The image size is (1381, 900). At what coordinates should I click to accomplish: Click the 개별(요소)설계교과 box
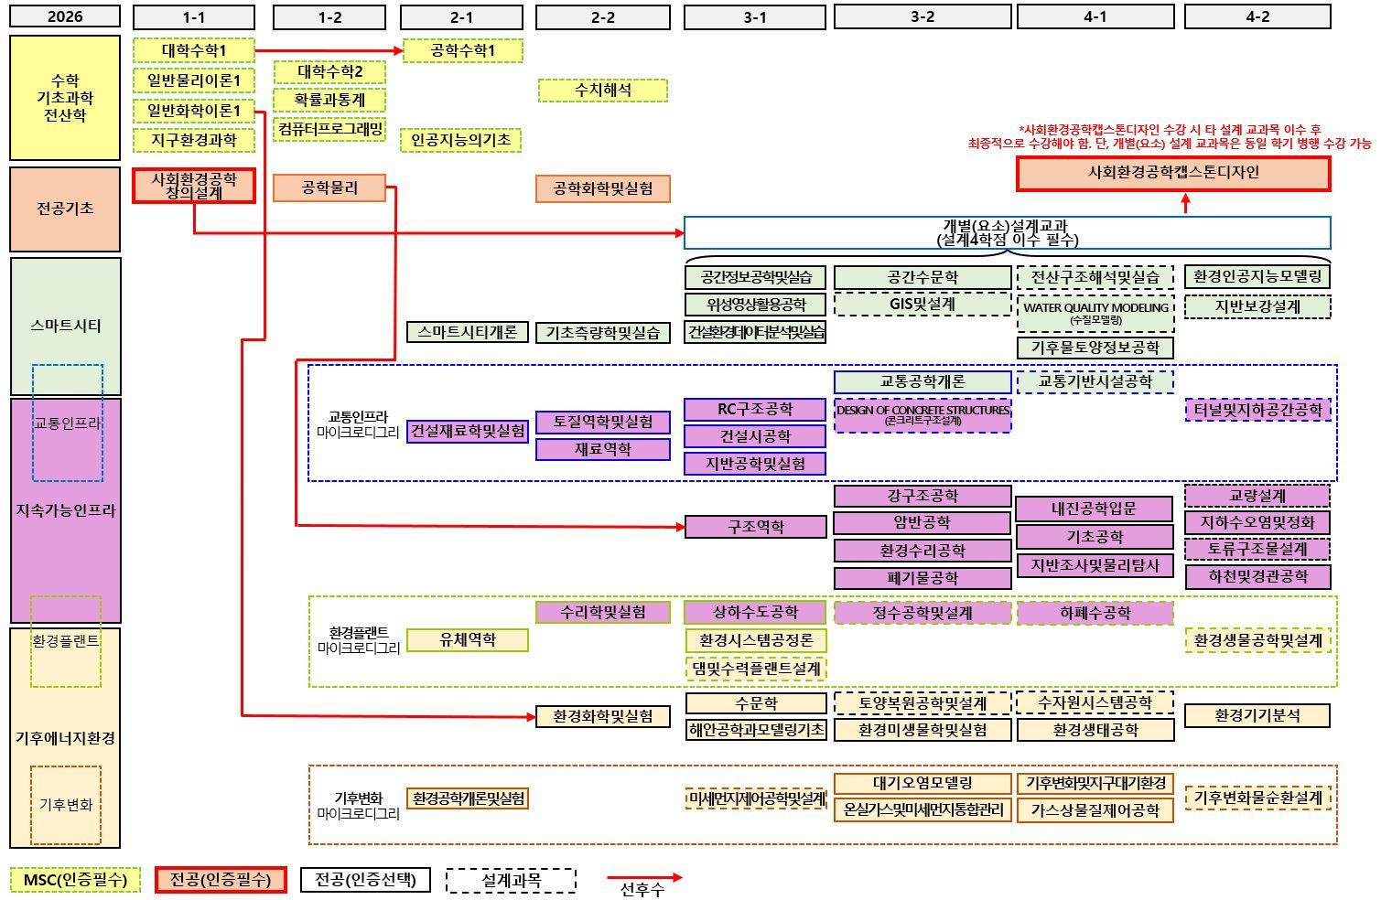(x=1007, y=233)
